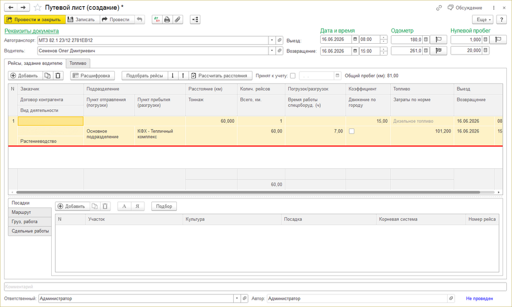Click horizontal scrollbar of trips table
The width and height of the screenshot is (512, 307).
(x=248, y=192)
